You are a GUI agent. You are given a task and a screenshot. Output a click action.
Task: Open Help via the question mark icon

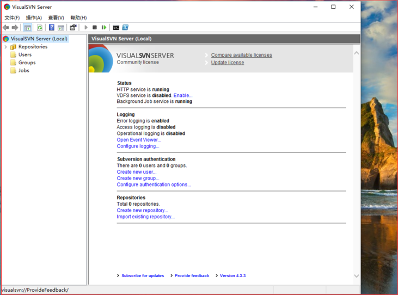pos(52,27)
